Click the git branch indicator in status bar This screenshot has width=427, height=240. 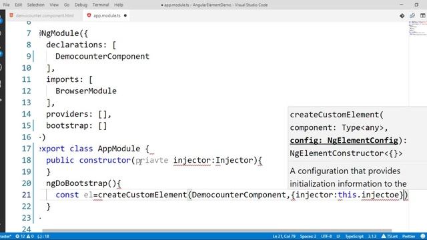5,236
